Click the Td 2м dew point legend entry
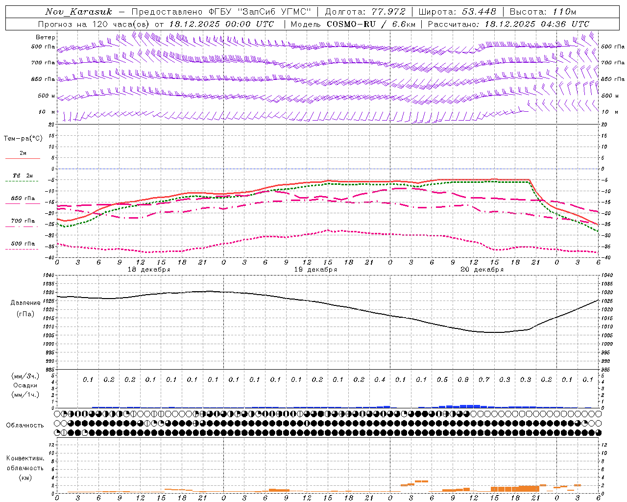The image size is (627, 502). coord(23,176)
